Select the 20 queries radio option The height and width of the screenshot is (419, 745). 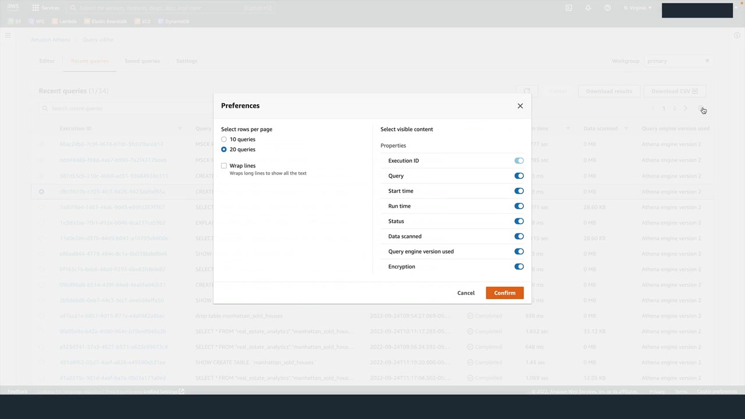[224, 150]
